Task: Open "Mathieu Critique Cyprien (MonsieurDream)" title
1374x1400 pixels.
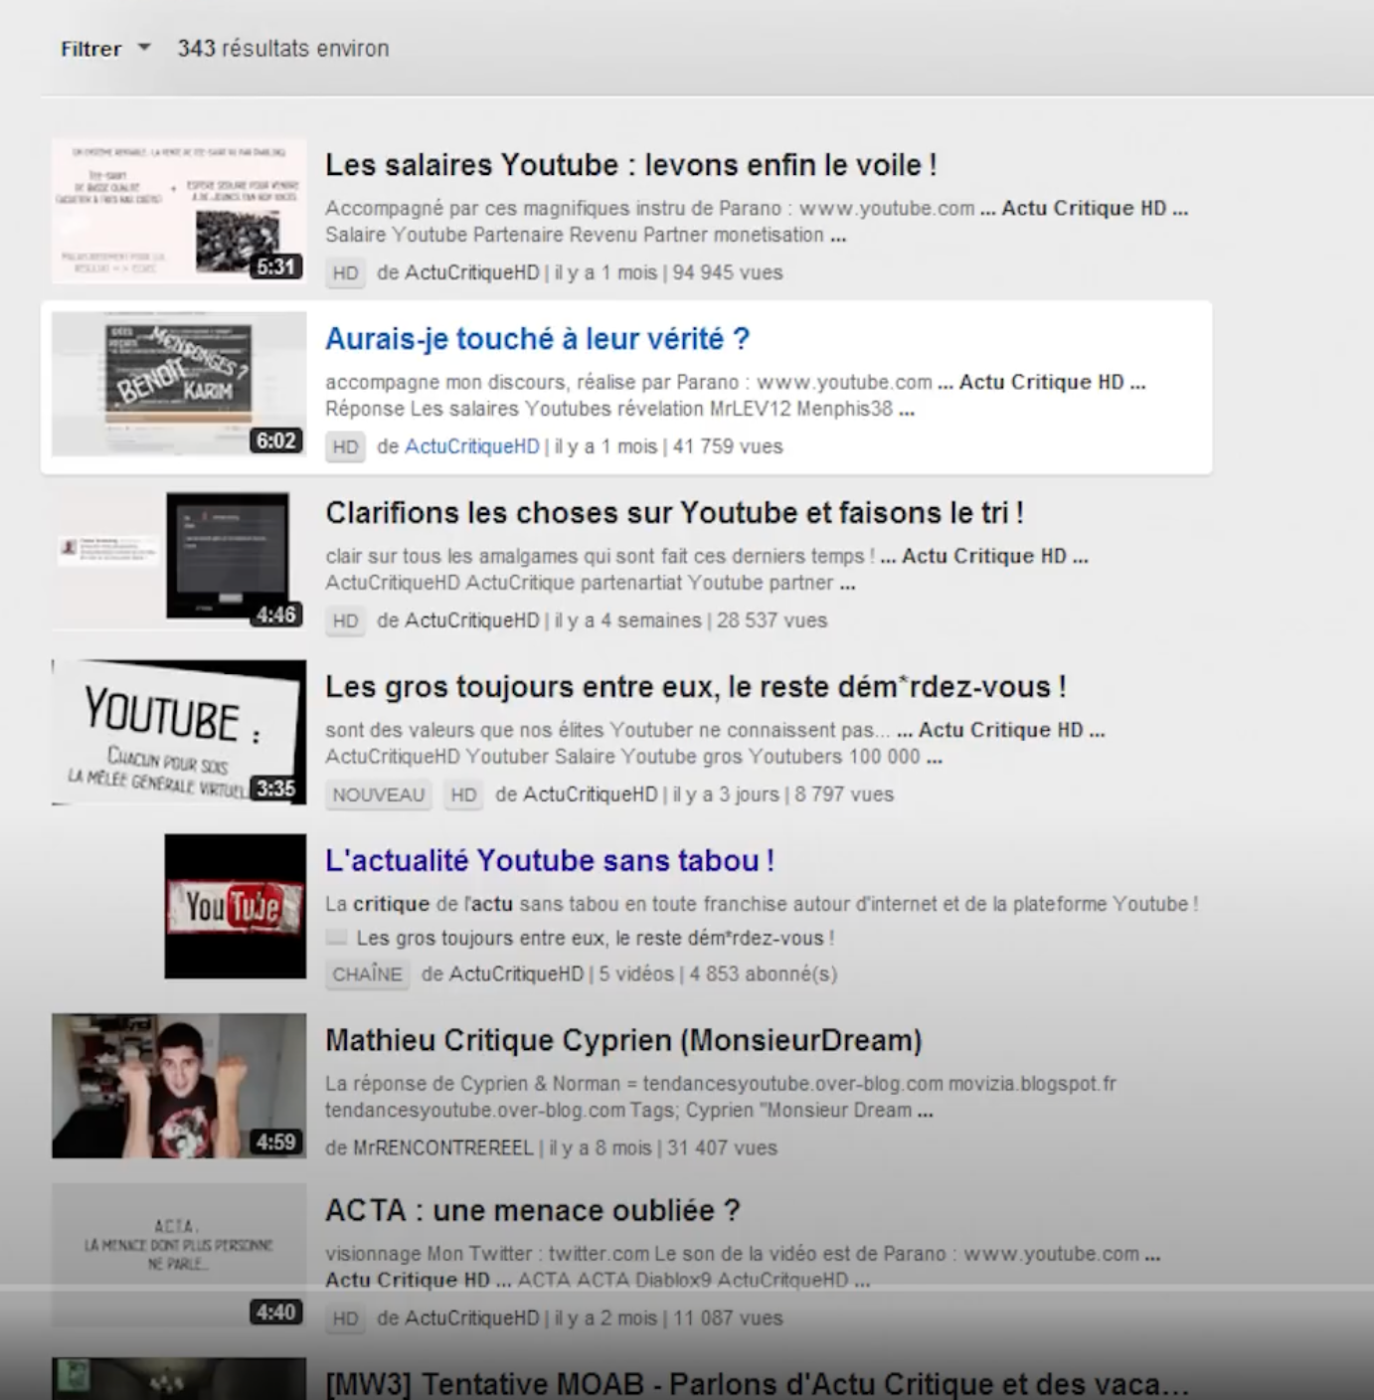Action: (623, 1040)
